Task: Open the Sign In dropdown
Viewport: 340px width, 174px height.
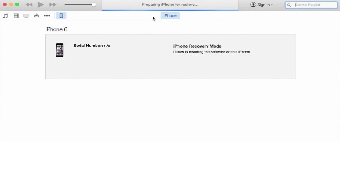Action: [262, 5]
